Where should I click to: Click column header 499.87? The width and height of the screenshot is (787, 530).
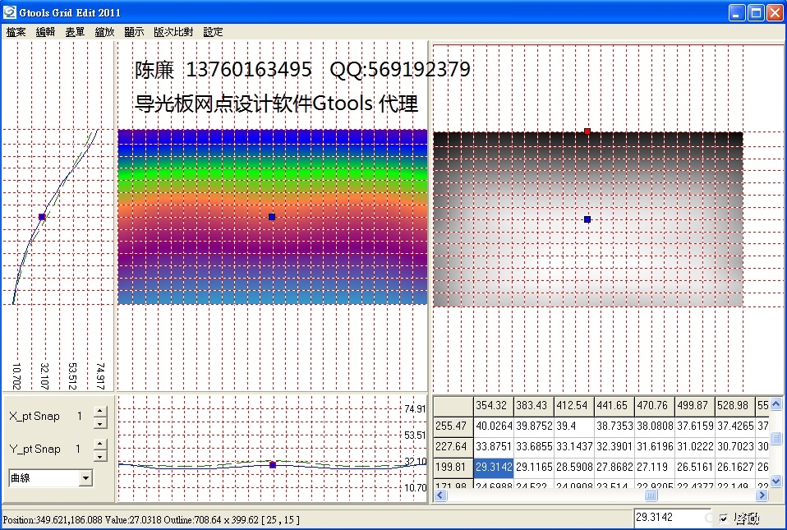click(x=695, y=406)
